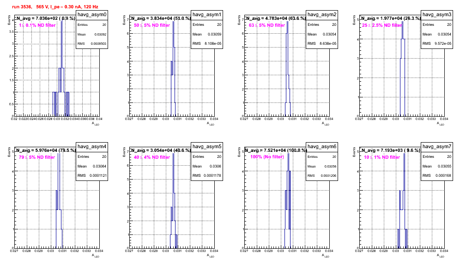460x264 pixels.
Task: Click the histogram peak in havg_asym6 plot
Action: (288, 153)
